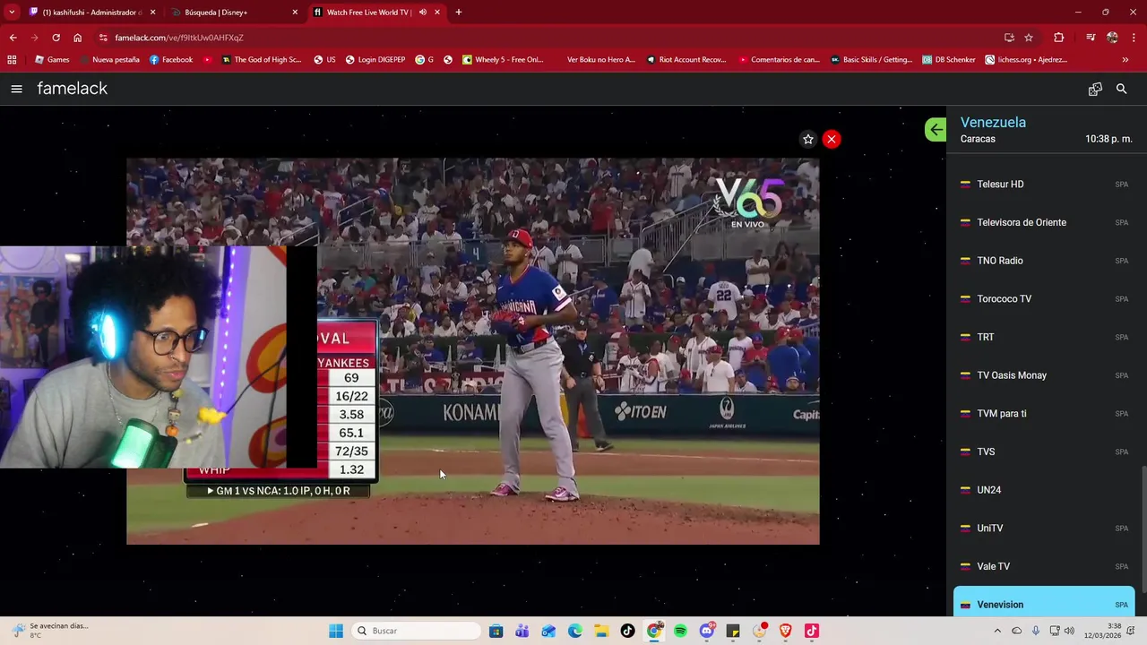Viewport: 1147px width, 645px height.
Task: Open the Login DIGEPEP bookmark
Action: pyautogui.click(x=375, y=60)
